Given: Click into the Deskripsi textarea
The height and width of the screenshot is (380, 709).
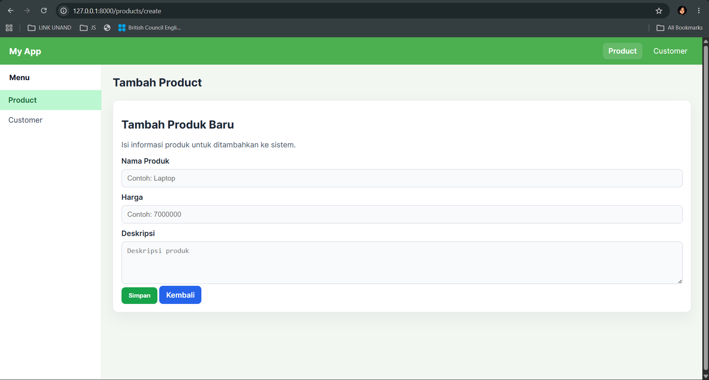Looking at the screenshot, I should (x=402, y=263).
